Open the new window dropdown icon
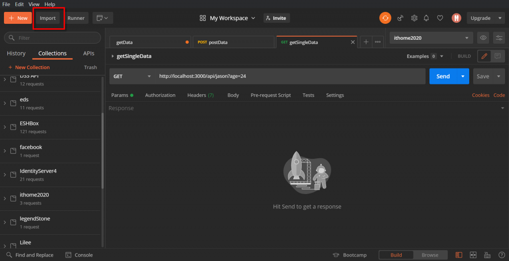Image resolution: width=509 pixels, height=261 pixels. [102, 18]
